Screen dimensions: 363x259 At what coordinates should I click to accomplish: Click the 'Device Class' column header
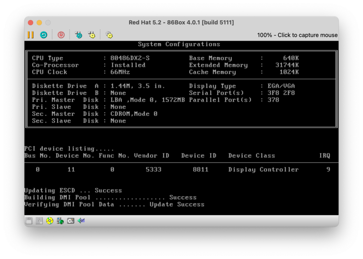pyautogui.click(x=252, y=155)
